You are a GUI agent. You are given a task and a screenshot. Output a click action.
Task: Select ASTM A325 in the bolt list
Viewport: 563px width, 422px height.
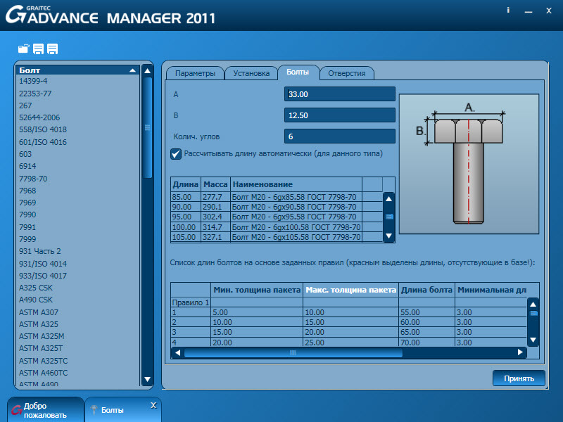pos(38,324)
